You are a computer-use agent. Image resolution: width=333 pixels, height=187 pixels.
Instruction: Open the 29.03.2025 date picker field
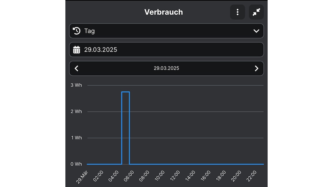(x=166, y=49)
